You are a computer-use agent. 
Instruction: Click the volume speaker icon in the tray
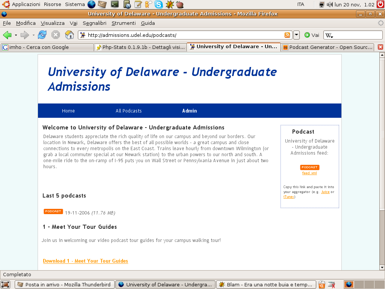click(330, 5)
